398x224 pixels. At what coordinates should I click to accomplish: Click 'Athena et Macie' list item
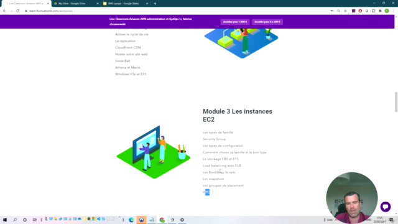pos(127,67)
